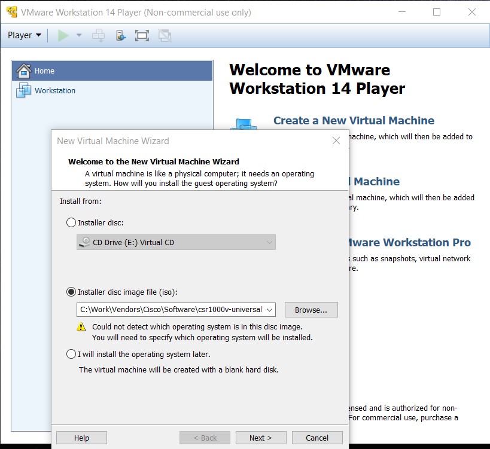
Task: Click the yellow warning icon
Action: coord(81,327)
